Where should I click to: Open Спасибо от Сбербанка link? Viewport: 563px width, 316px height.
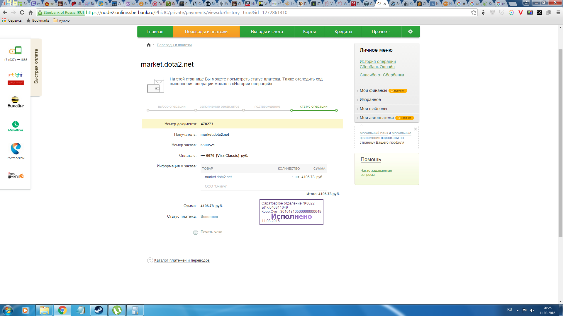[382, 75]
